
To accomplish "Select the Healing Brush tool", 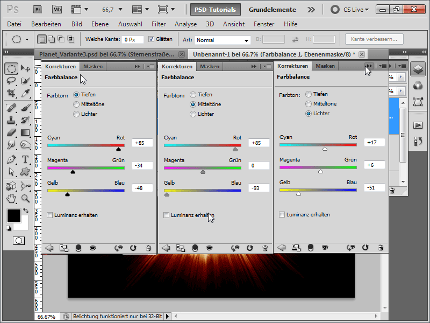I will [11, 107].
